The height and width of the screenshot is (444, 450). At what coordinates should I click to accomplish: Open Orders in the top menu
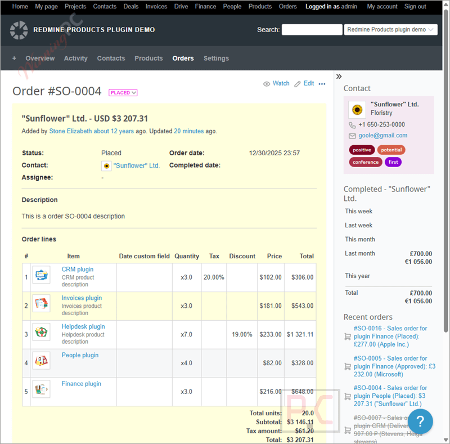coord(287,6)
